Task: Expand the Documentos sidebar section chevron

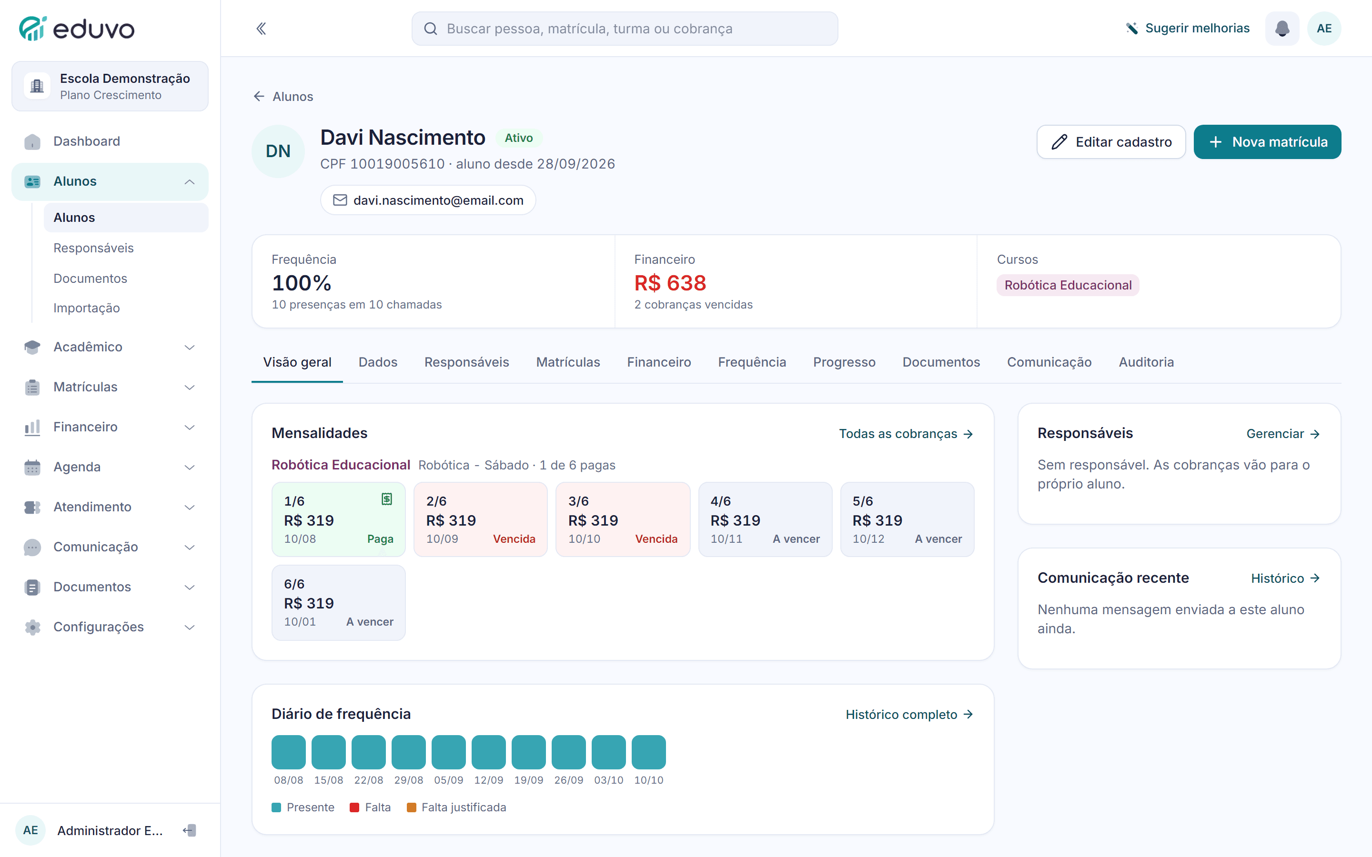Action: point(189,587)
